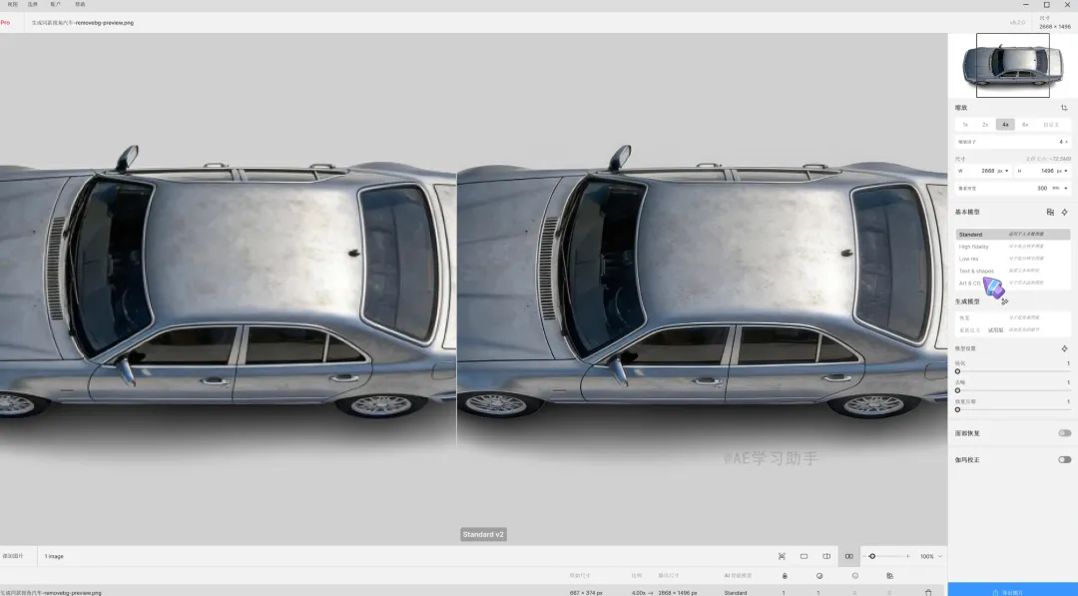Select the 2x scale option

click(x=985, y=125)
